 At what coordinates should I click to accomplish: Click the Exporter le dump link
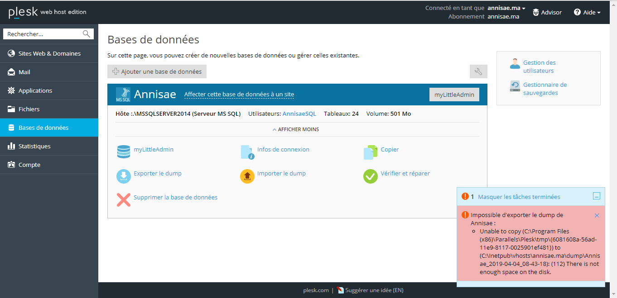[x=158, y=173]
